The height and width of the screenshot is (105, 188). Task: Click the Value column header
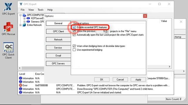point(164,21)
